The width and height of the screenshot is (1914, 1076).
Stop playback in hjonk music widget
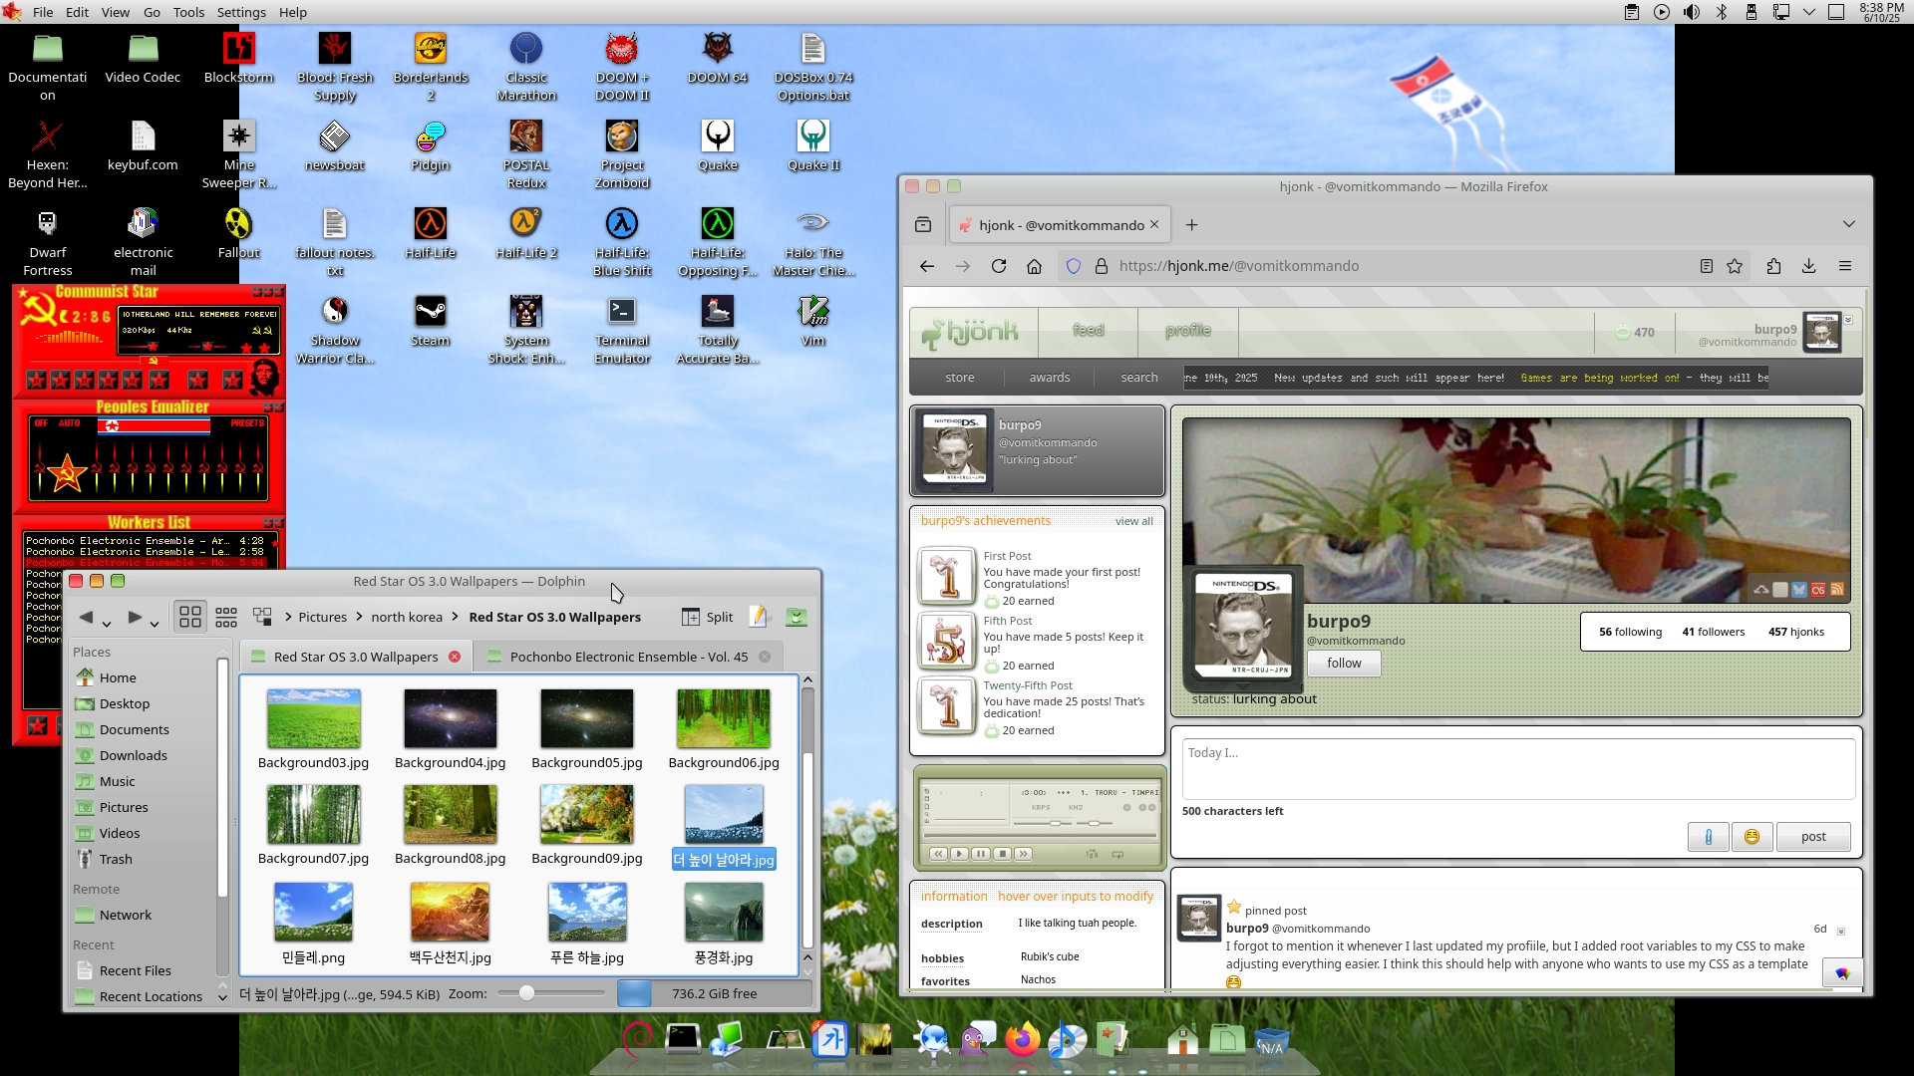tap(1003, 854)
